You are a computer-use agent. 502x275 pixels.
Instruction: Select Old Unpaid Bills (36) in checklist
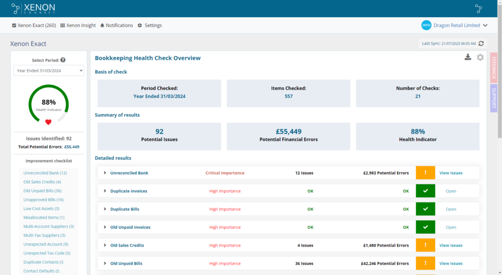[42, 191]
